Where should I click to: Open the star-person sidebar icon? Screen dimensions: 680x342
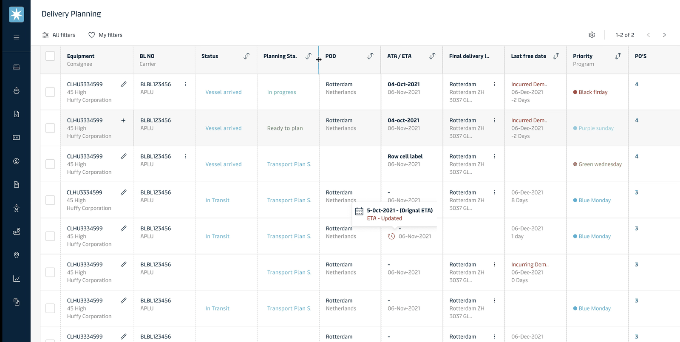(17, 208)
